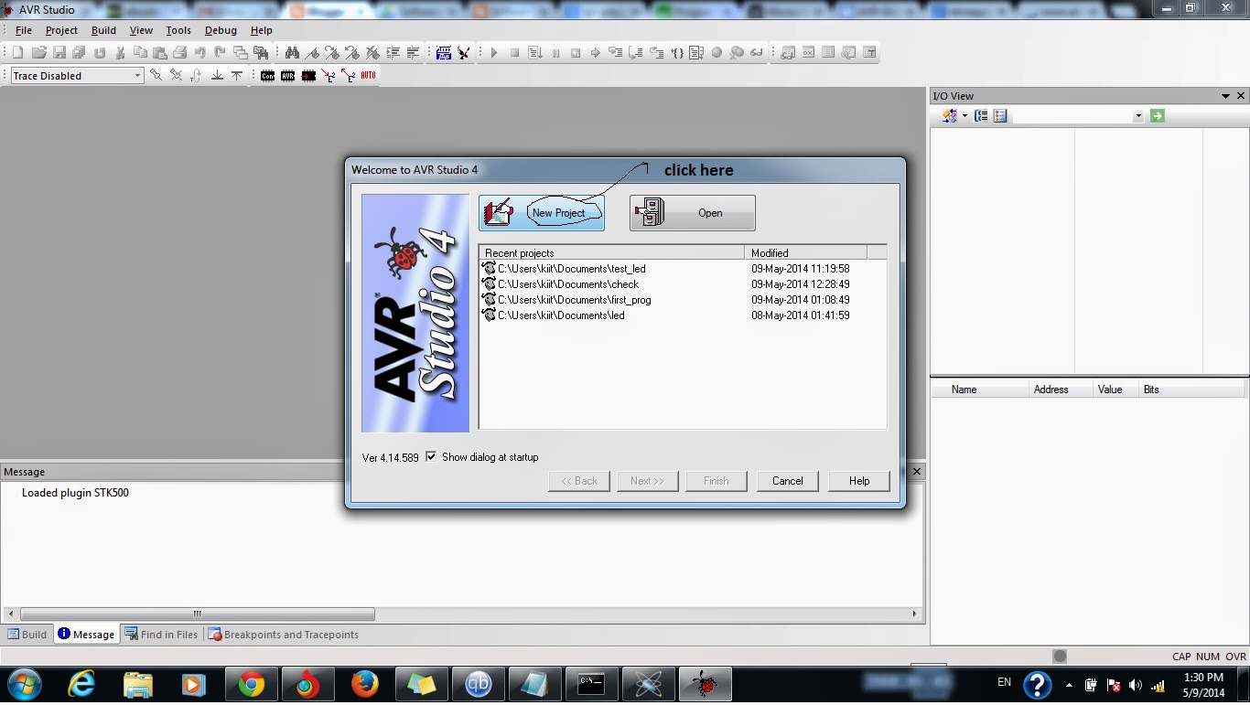Click the New File toolbar icon
The image size is (1250, 705).
point(17,53)
